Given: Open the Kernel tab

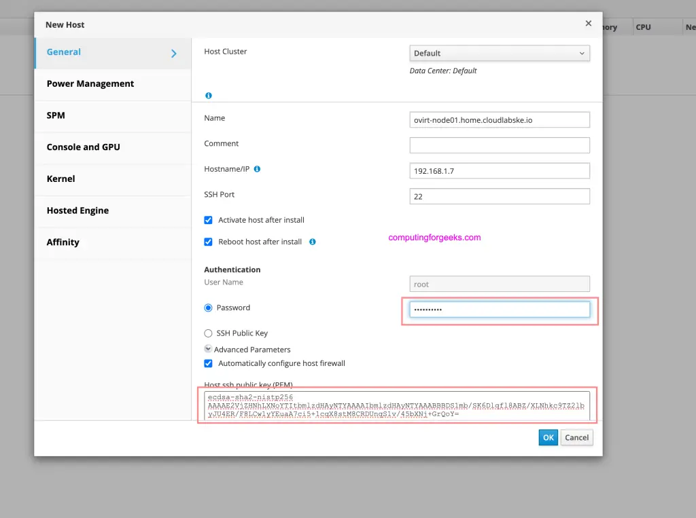Looking at the screenshot, I should (114, 179).
